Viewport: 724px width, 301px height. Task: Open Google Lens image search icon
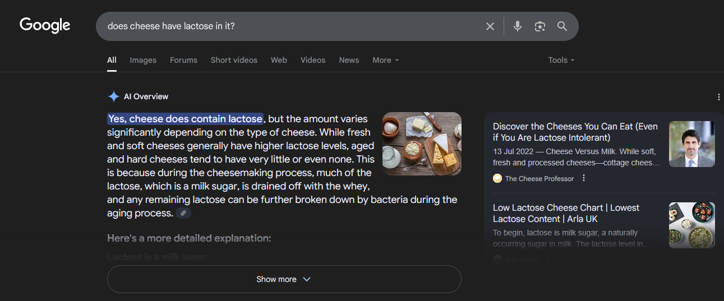[540, 26]
